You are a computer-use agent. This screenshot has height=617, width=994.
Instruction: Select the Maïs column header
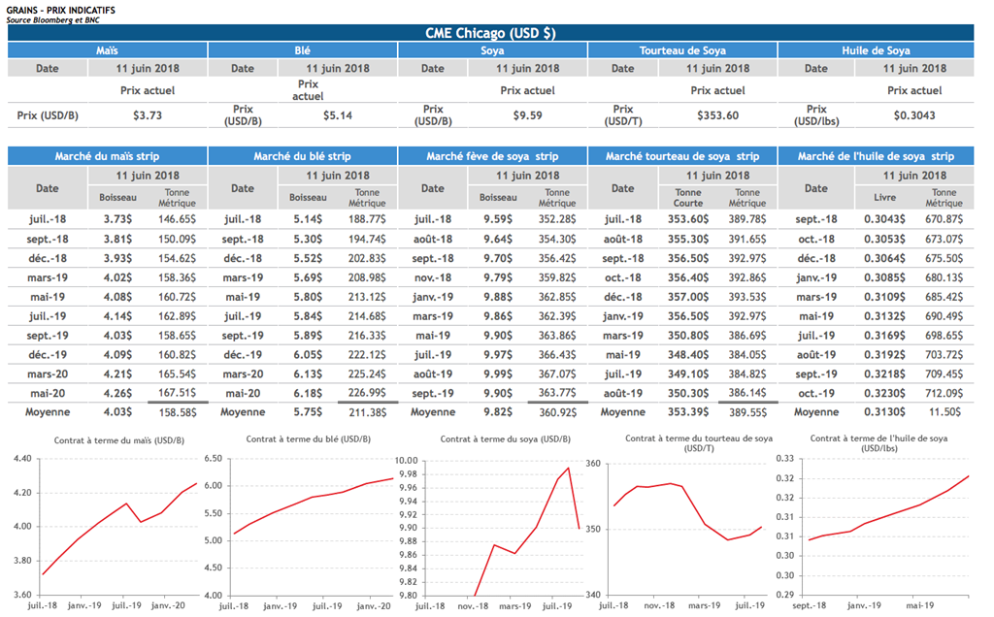click(x=109, y=50)
